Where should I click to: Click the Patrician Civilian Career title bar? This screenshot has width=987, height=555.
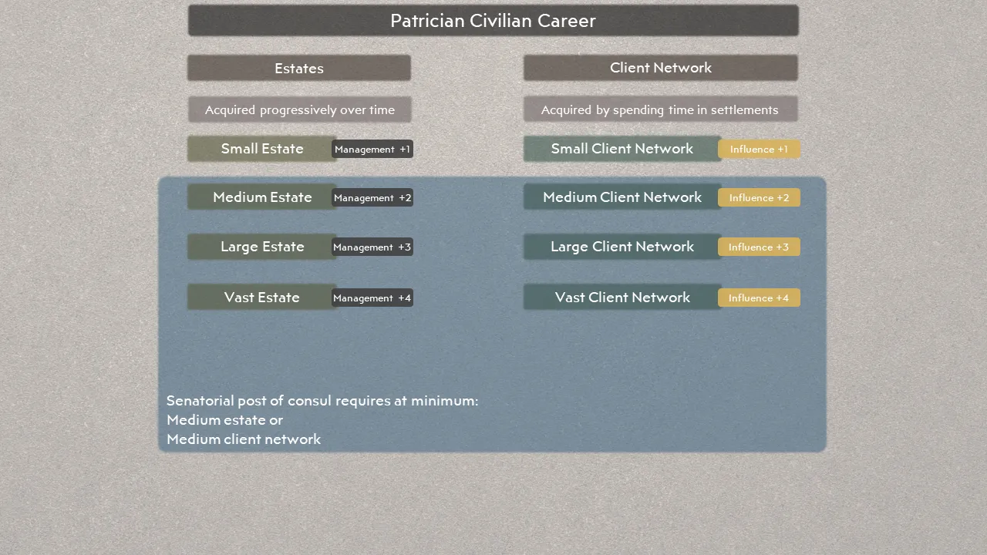click(x=493, y=21)
